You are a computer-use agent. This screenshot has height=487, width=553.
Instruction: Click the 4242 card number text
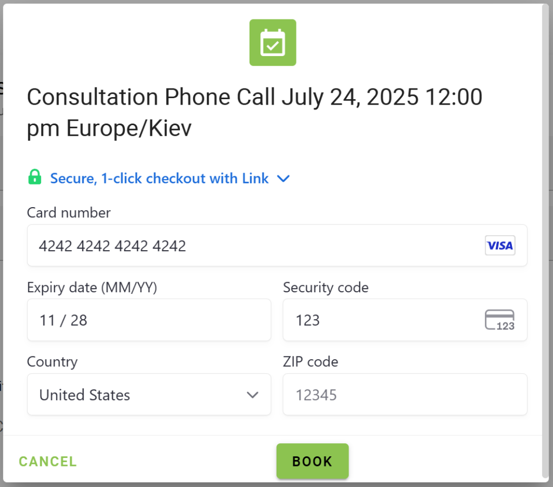pos(112,245)
